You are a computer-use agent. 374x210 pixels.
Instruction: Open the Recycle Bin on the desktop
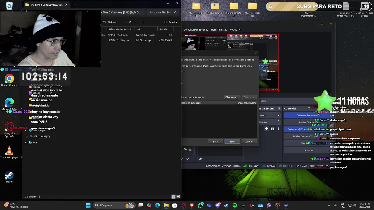pos(9,6)
